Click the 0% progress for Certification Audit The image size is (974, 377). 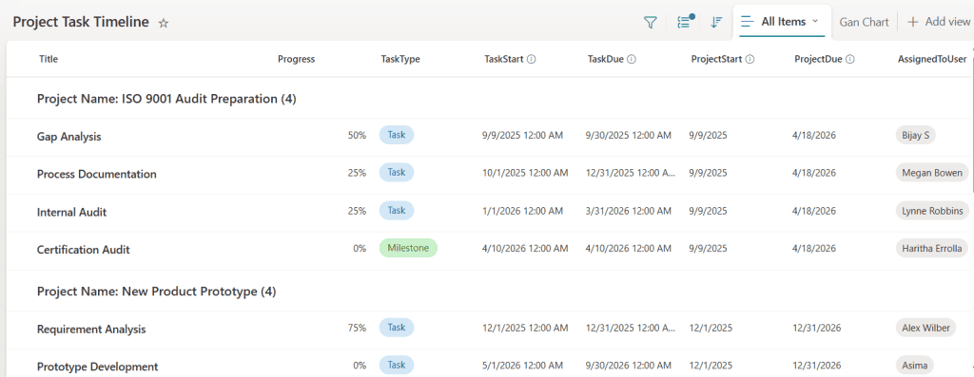coord(360,249)
